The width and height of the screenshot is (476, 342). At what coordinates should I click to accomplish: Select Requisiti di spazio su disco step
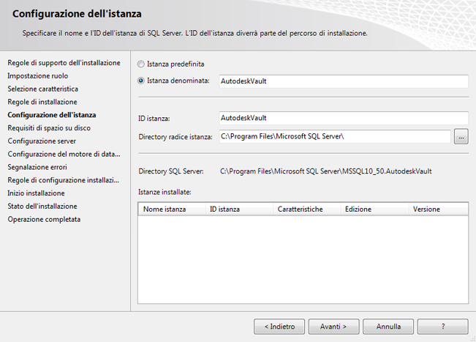click(49, 127)
